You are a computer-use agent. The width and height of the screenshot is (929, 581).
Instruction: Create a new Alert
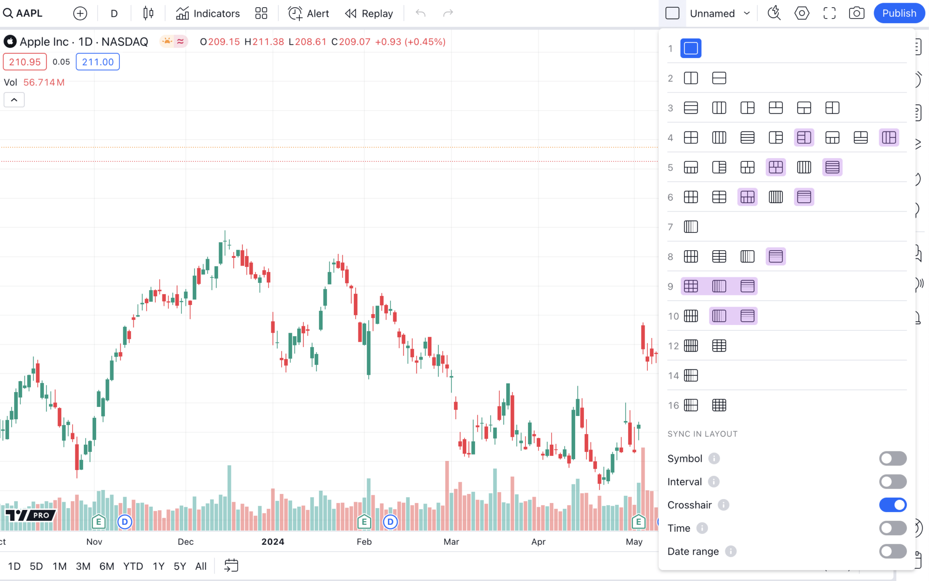(308, 13)
